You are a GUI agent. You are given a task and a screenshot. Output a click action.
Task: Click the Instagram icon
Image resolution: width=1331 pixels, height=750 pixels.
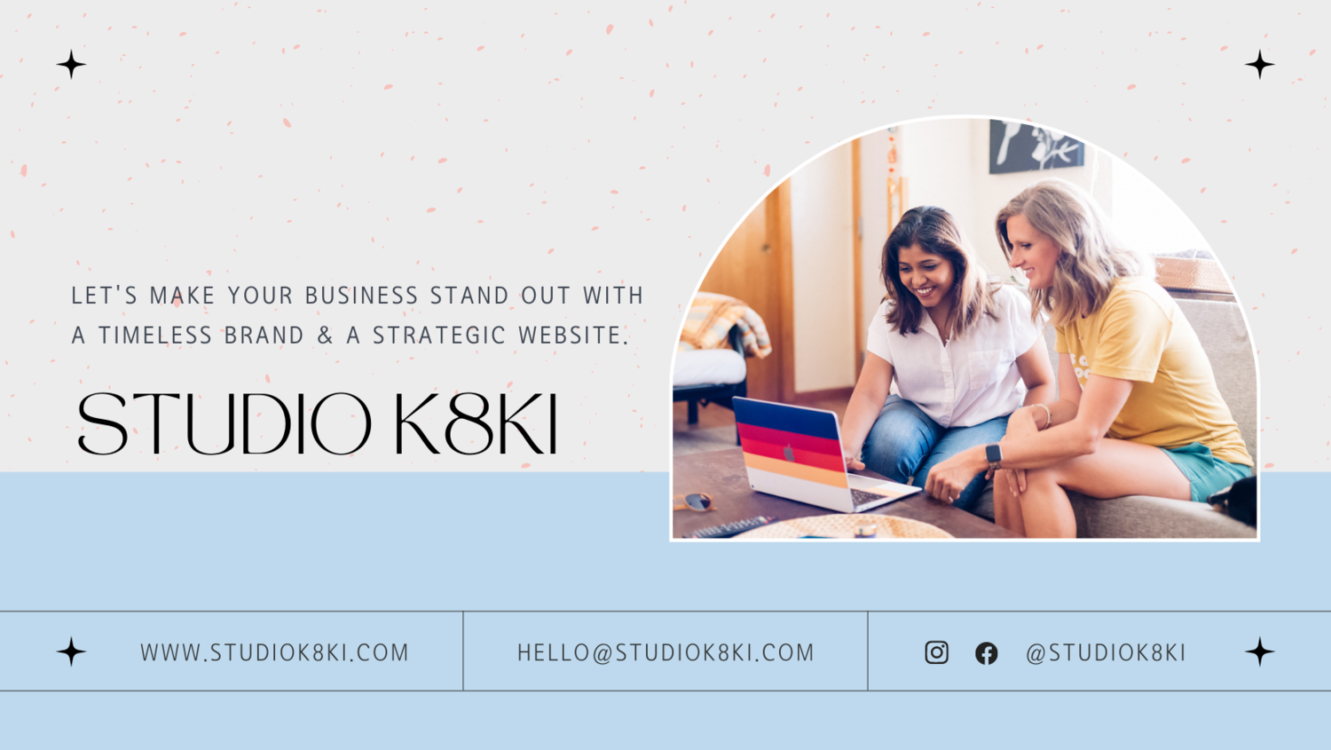pos(936,652)
